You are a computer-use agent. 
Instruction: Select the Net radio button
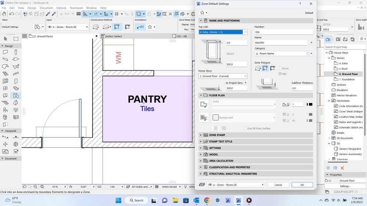point(281,74)
